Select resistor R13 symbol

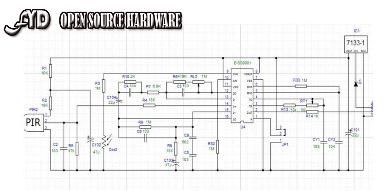tap(289, 105)
